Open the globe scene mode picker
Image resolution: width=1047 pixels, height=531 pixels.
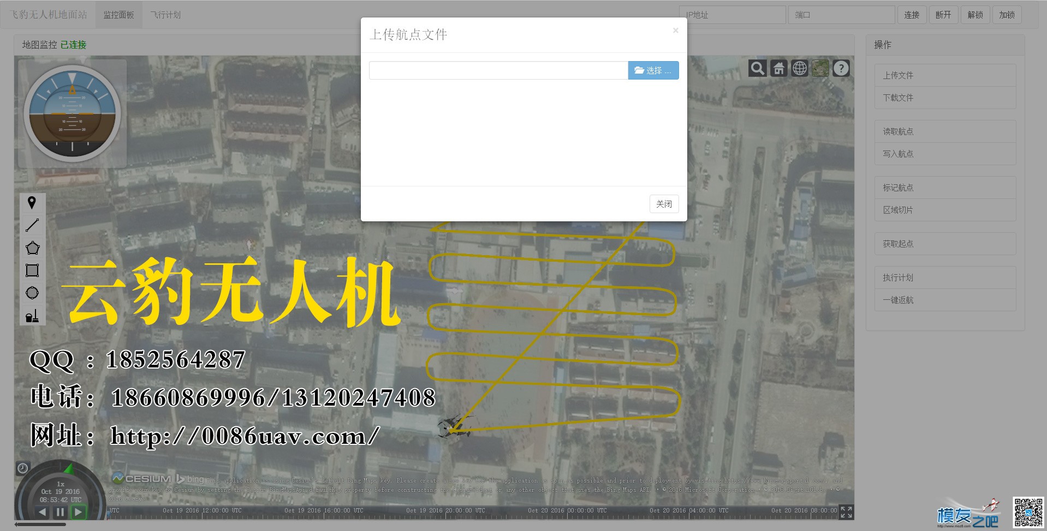pyautogui.click(x=799, y=68)
